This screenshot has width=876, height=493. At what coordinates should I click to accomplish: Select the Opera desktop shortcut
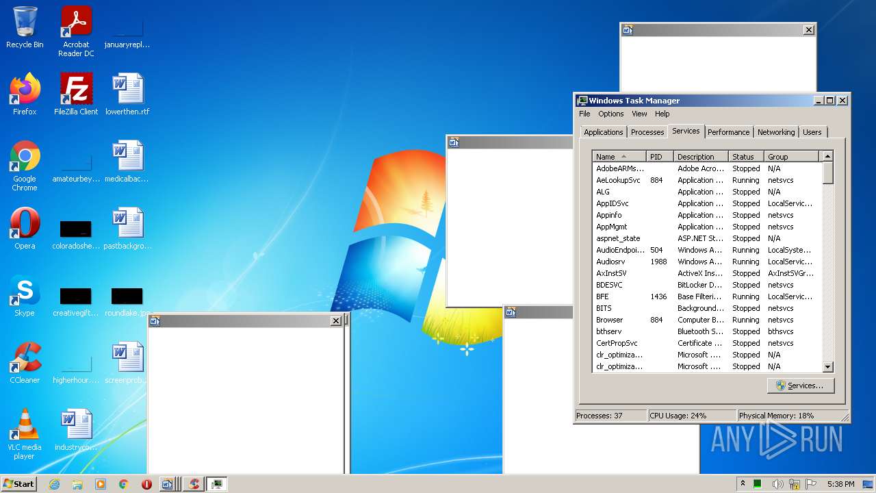[x=25, y=229]
